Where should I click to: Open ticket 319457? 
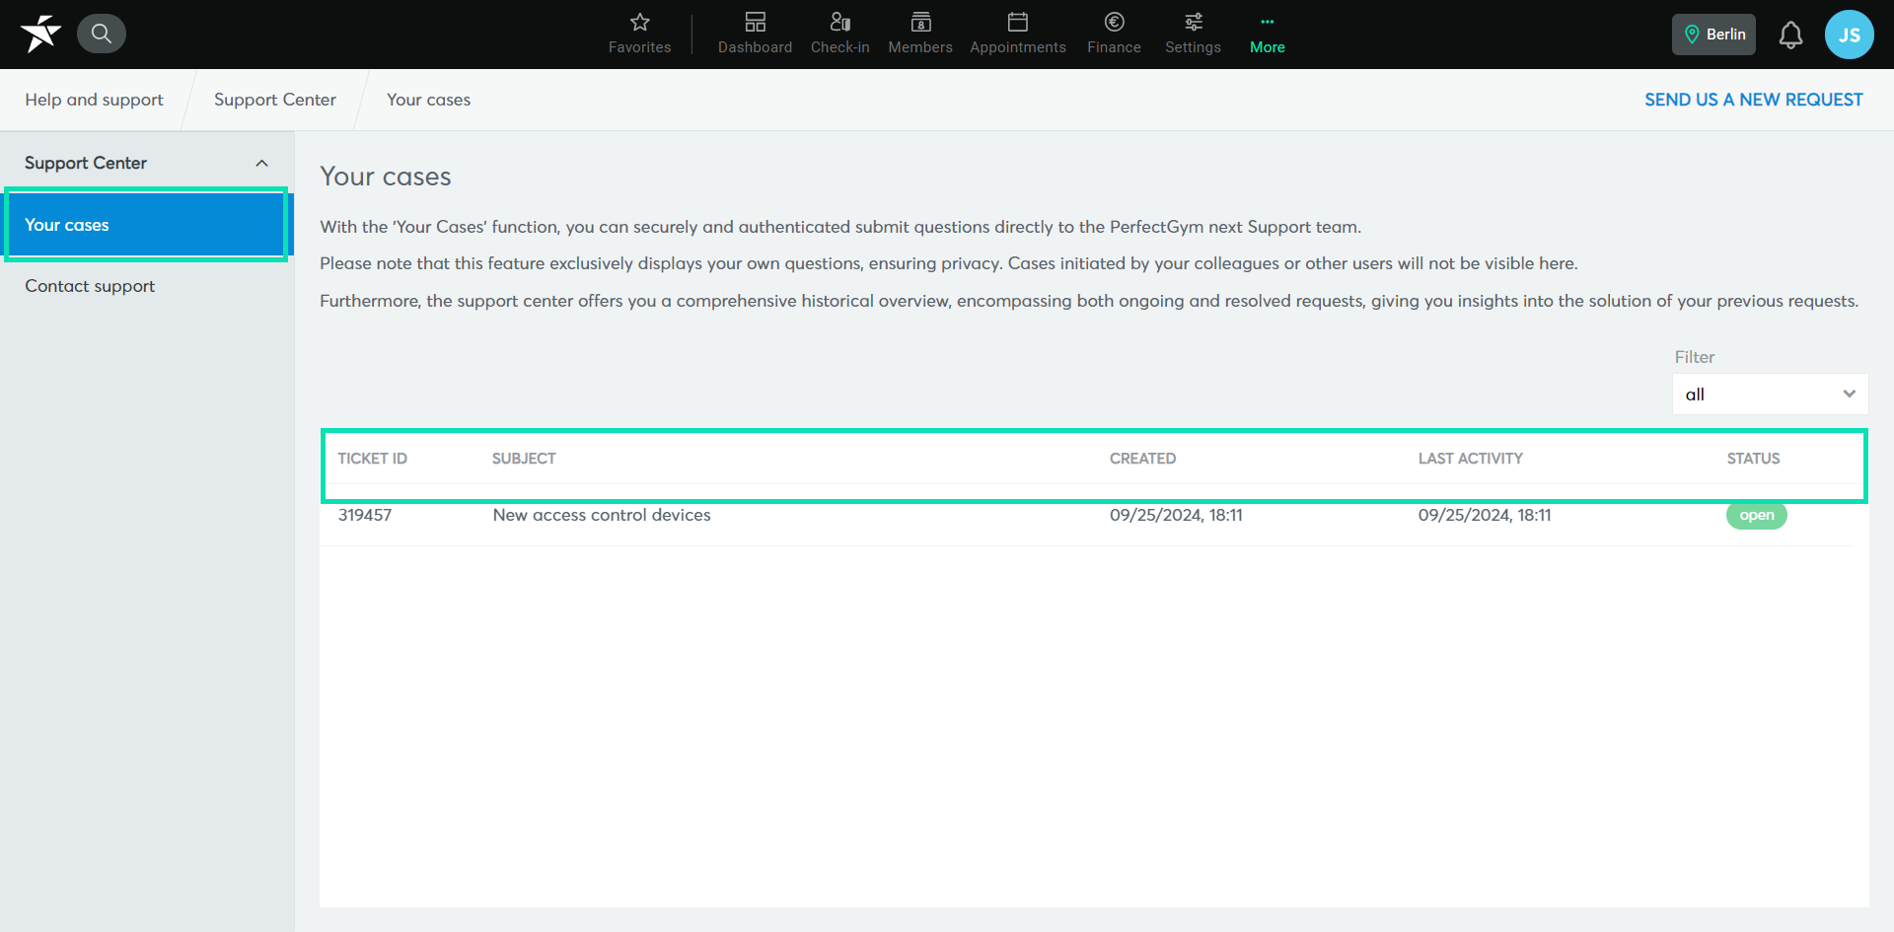[365, 515]
